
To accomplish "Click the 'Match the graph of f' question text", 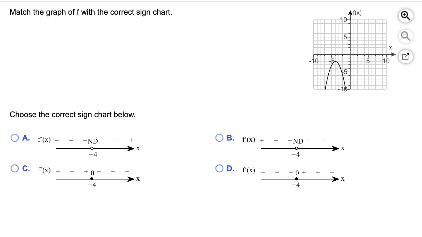I will tap(91, 13).
